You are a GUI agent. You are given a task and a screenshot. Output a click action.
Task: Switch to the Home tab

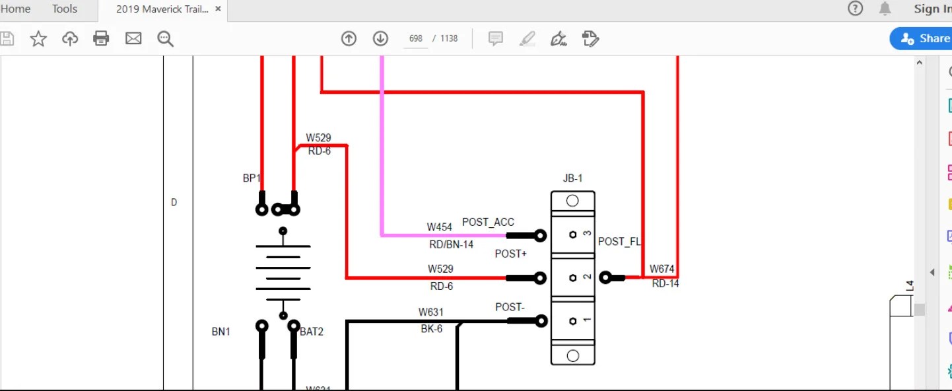point(15,9)
